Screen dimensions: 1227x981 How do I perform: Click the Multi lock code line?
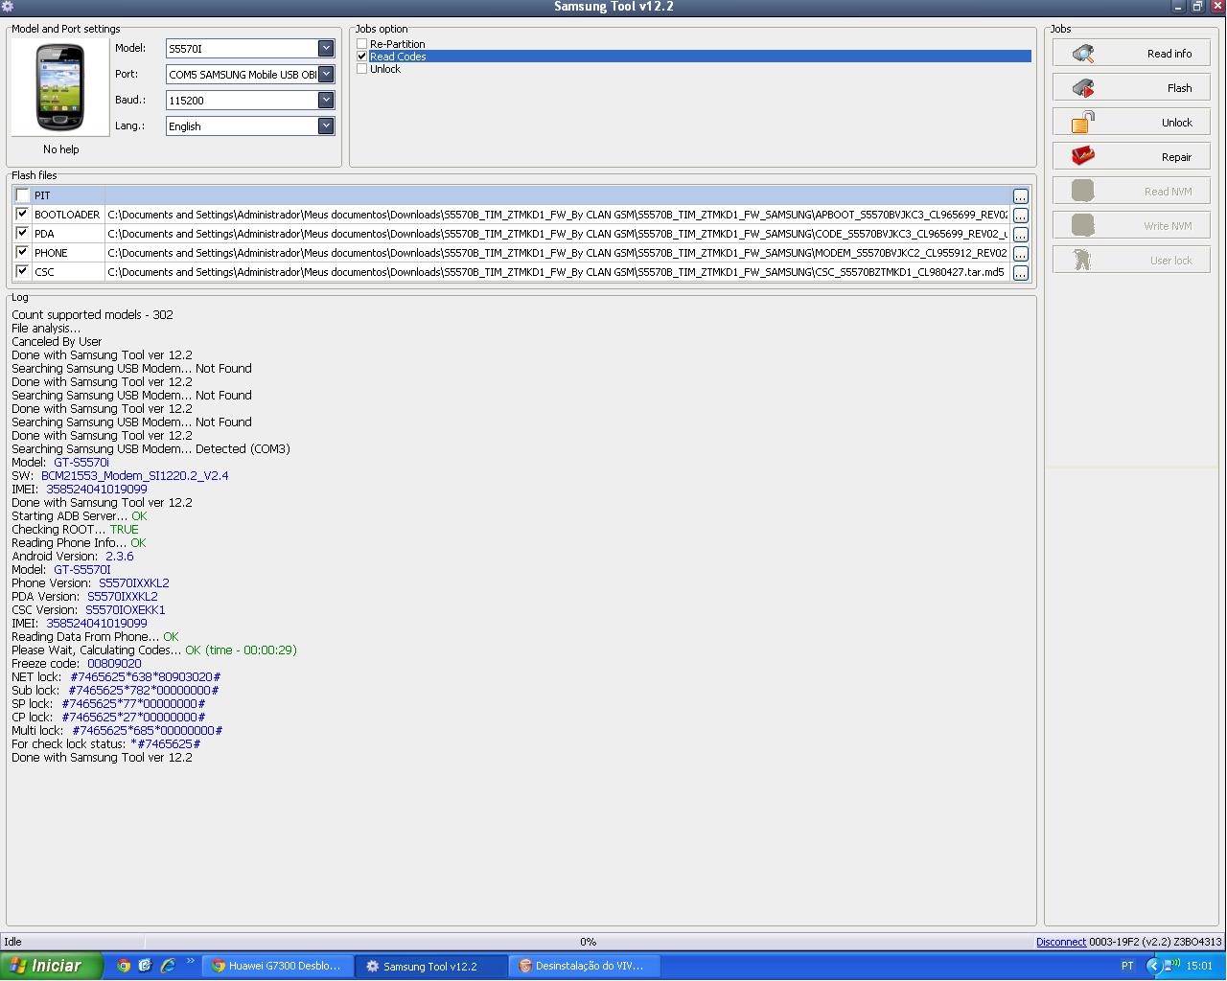click(117, 730)
